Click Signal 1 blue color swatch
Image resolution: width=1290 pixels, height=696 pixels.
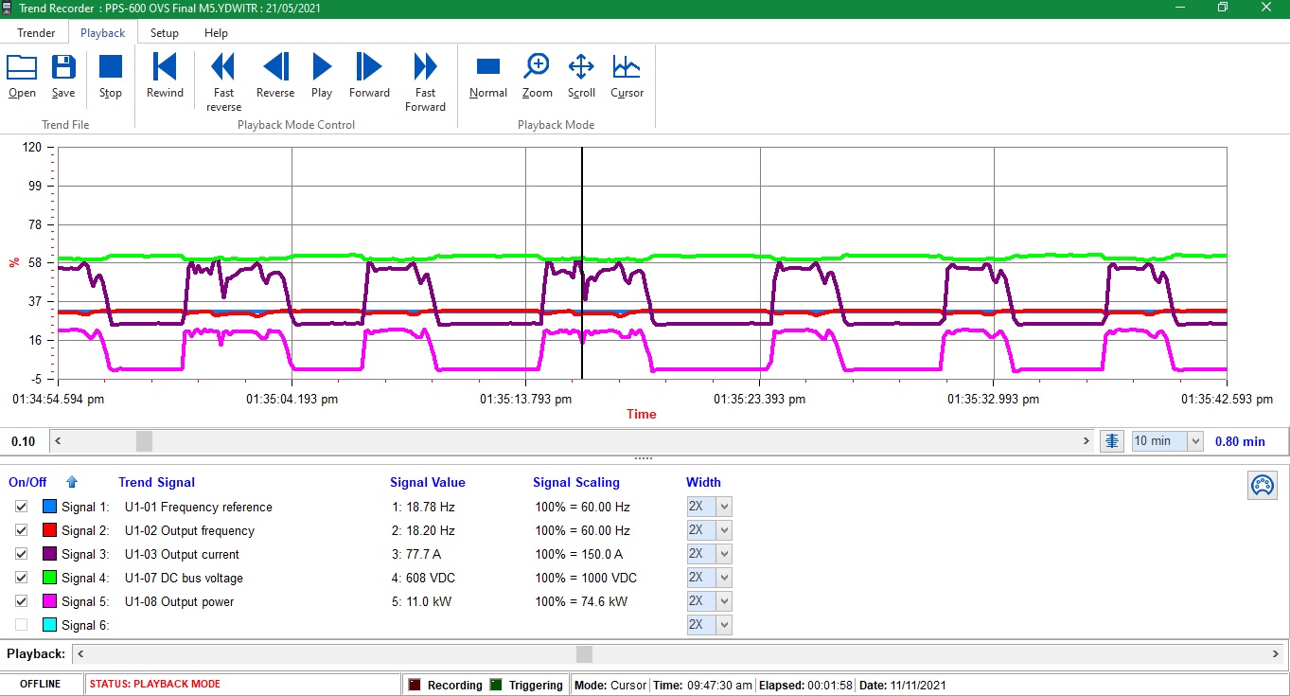pos(49,507)
